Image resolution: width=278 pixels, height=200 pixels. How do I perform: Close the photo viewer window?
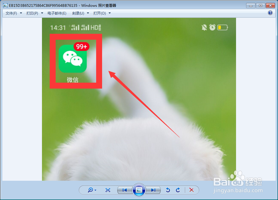[270, 5]
